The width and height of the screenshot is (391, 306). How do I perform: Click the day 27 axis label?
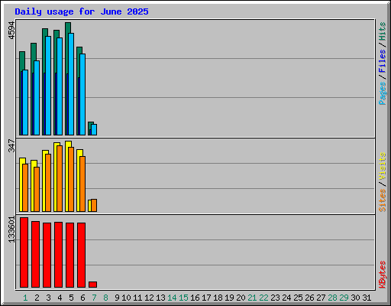click(x=321, y=298)
